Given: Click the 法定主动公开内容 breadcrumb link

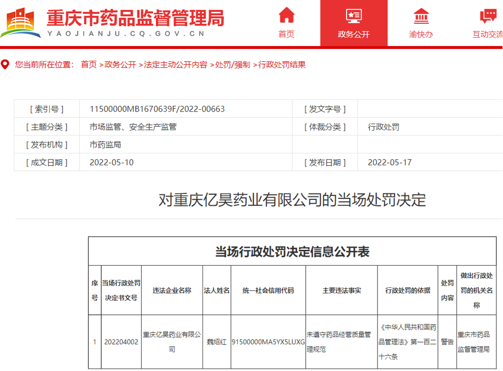Looking at the screenshot, I should pyautogui.click(x=175, y=65).
